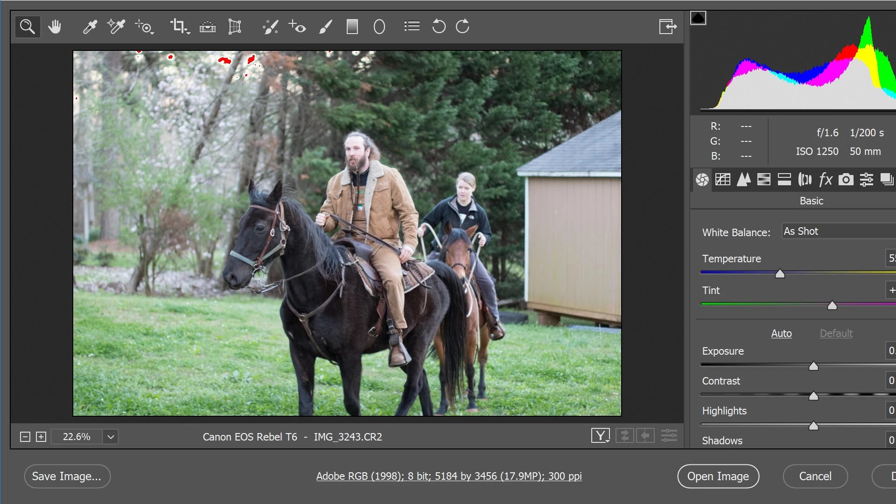Choose the Graduated Filter tool

[352, 27]
